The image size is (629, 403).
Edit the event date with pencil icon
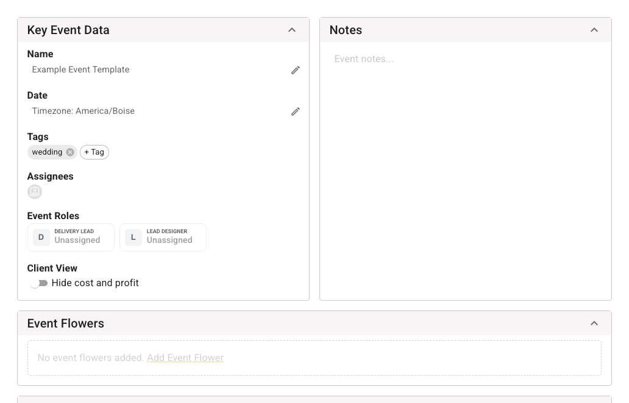[295, 111]
